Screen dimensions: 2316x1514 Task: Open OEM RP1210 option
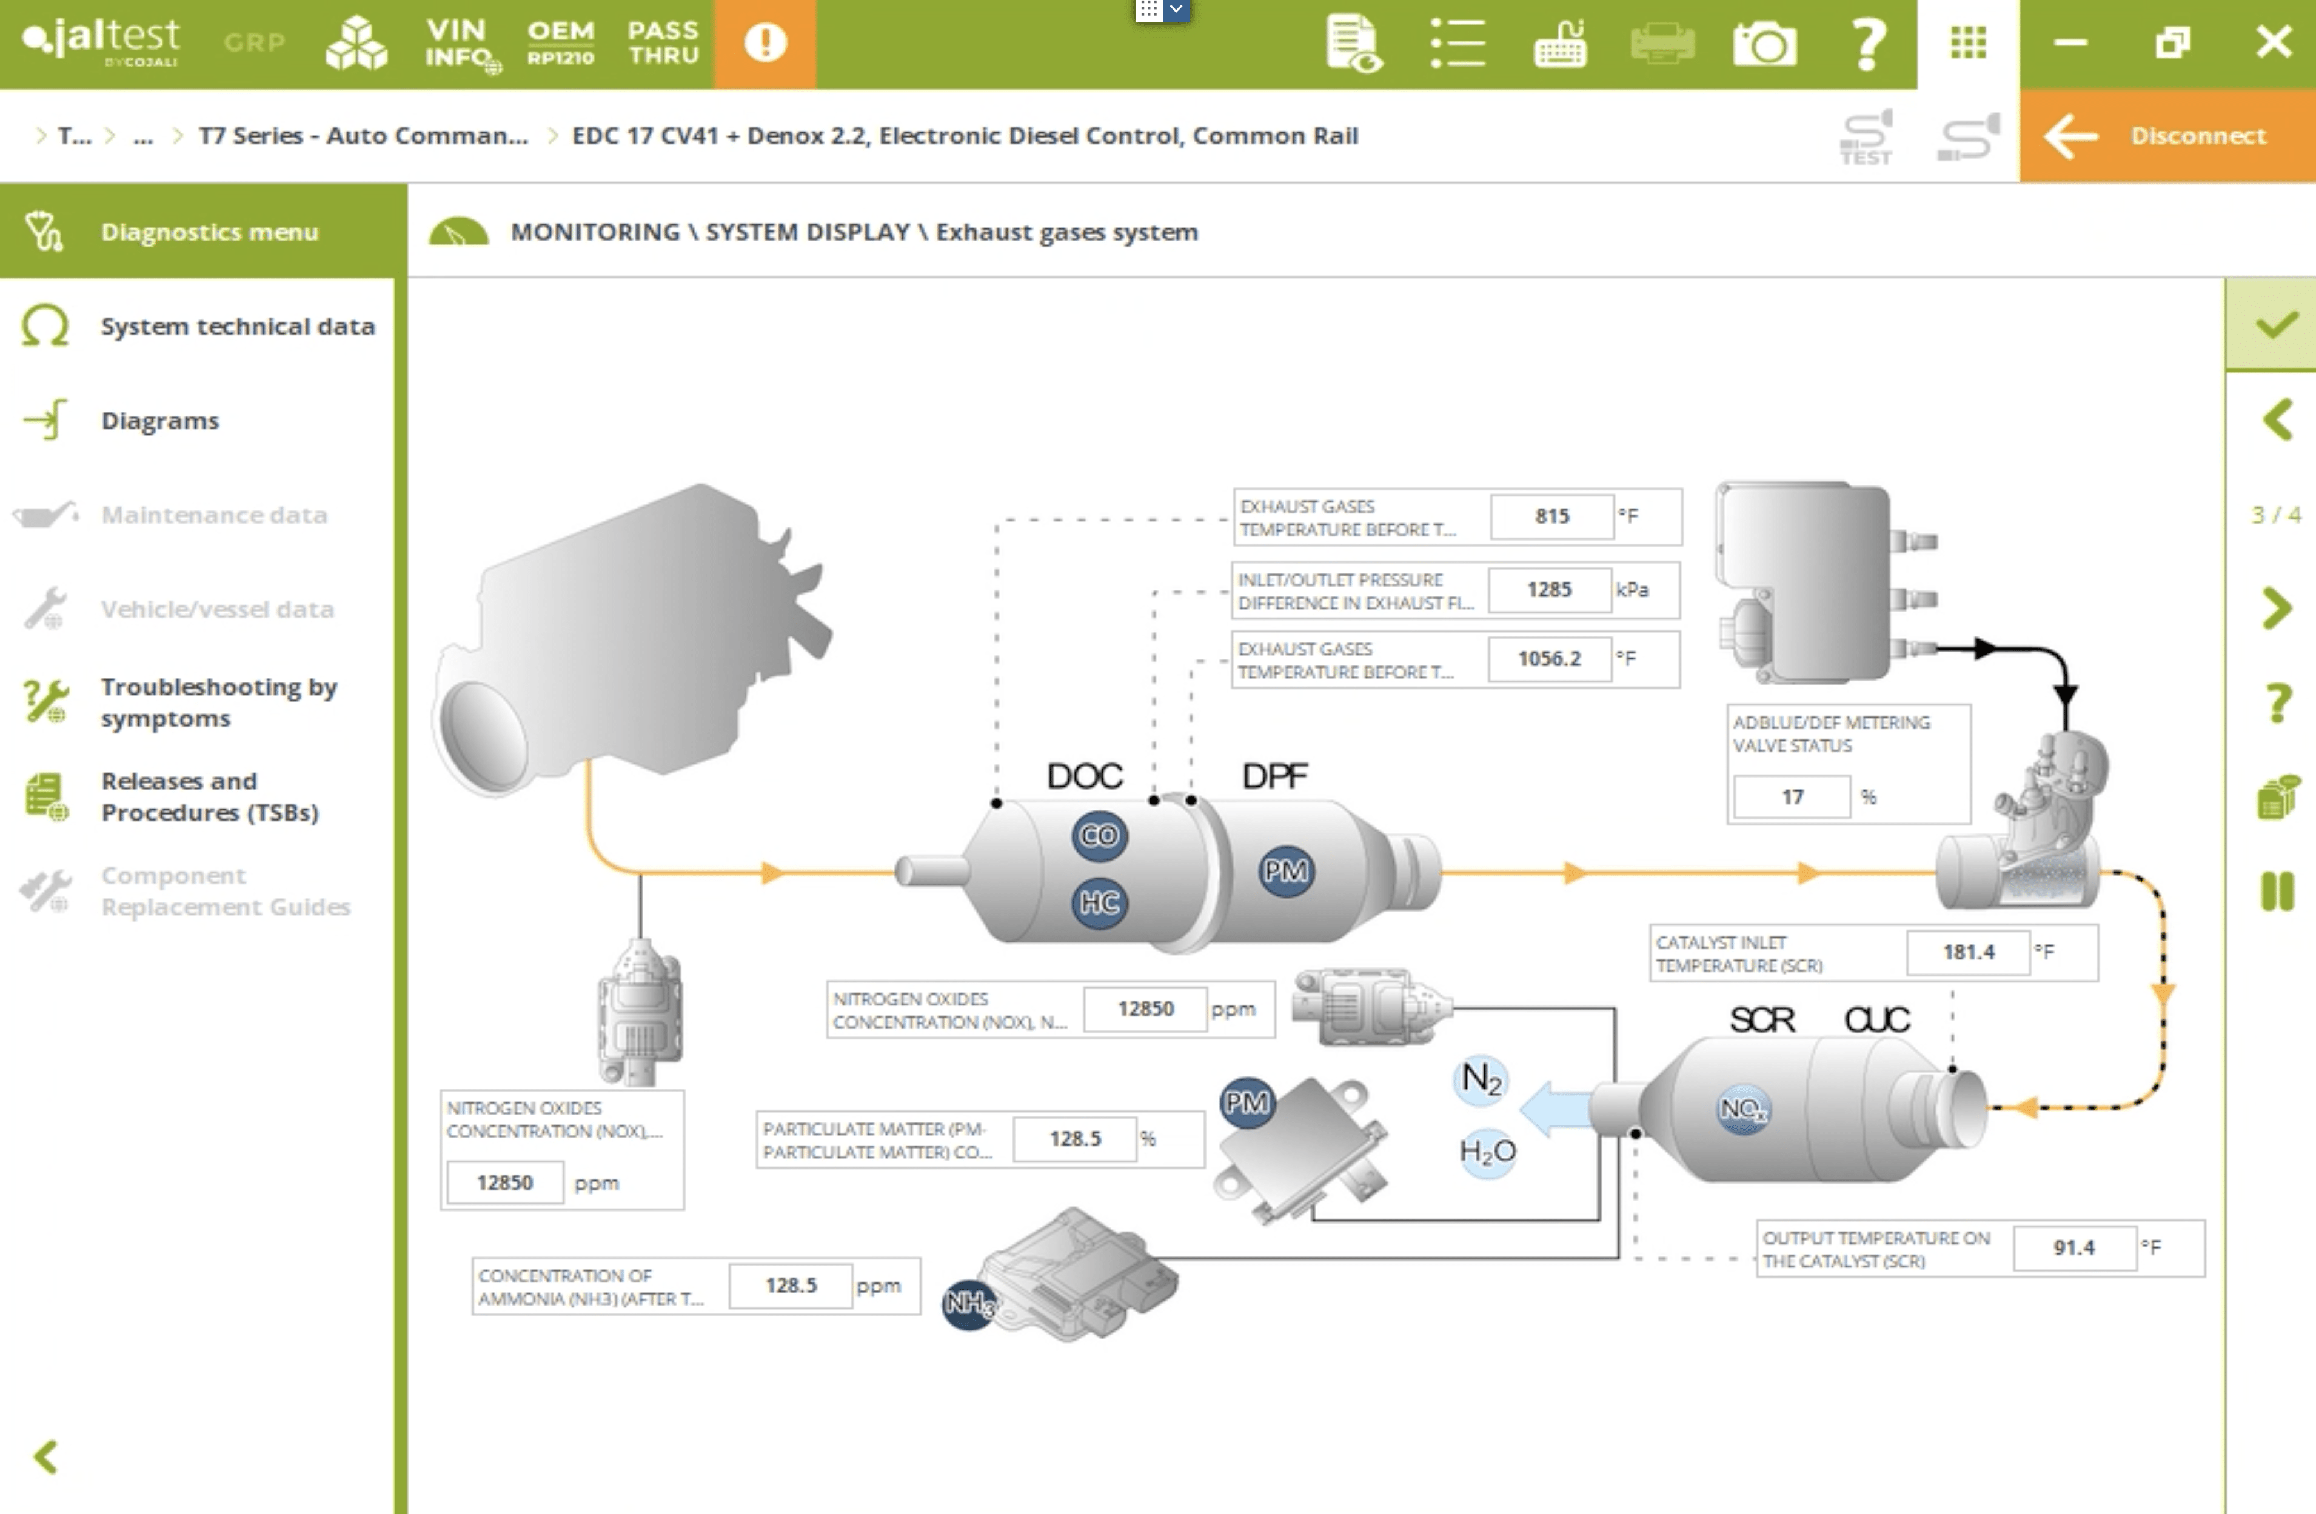coord(561,43)
